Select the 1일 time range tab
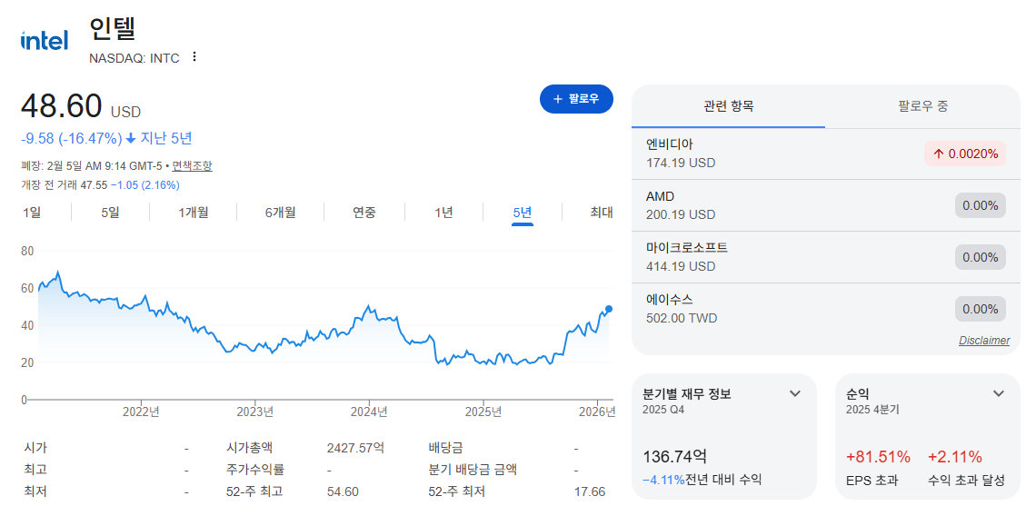The width and height of the screenshot is (1036, 516). [x=32, y=212]
